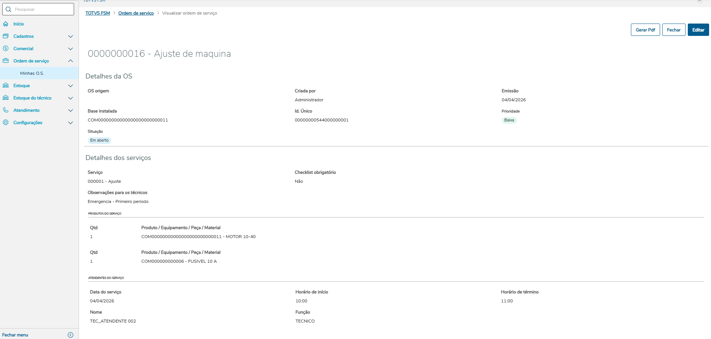Image resolution: width=711 pixels, height=339 pixels.
Task: Click the Início home icon
Action: pos(6,24)
